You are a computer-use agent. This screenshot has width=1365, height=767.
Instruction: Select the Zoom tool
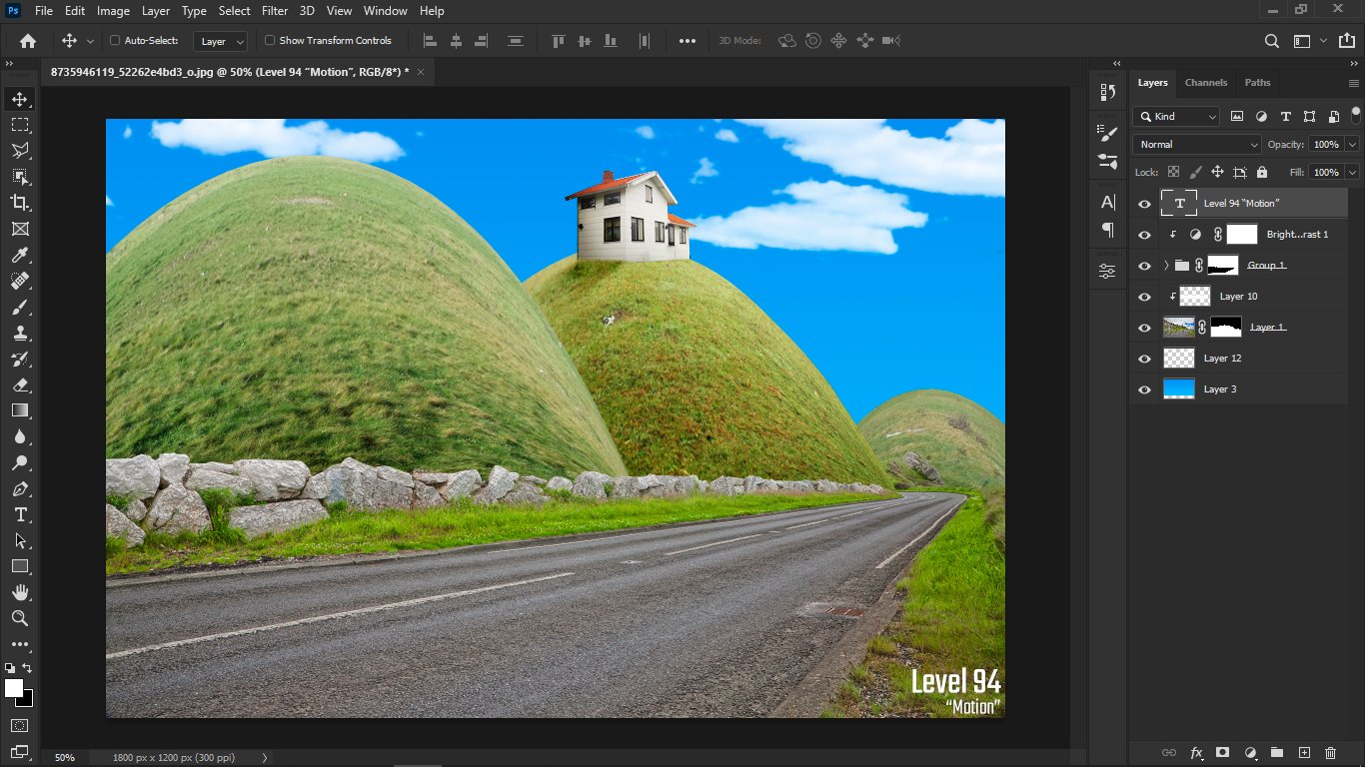click(x=20, y=619)
